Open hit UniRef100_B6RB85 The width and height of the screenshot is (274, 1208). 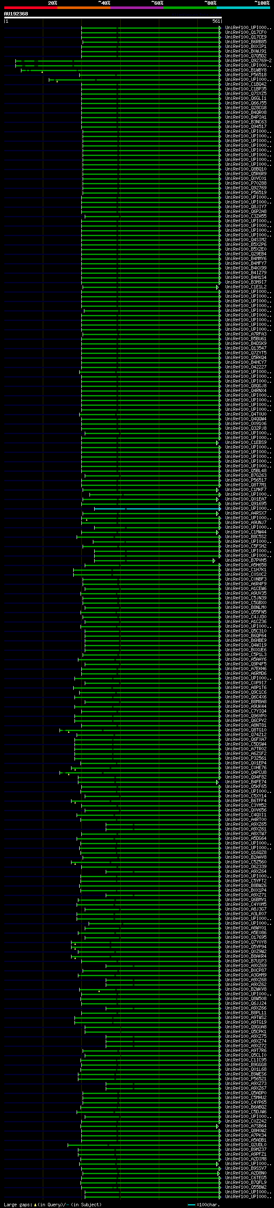tap(246, 42)
